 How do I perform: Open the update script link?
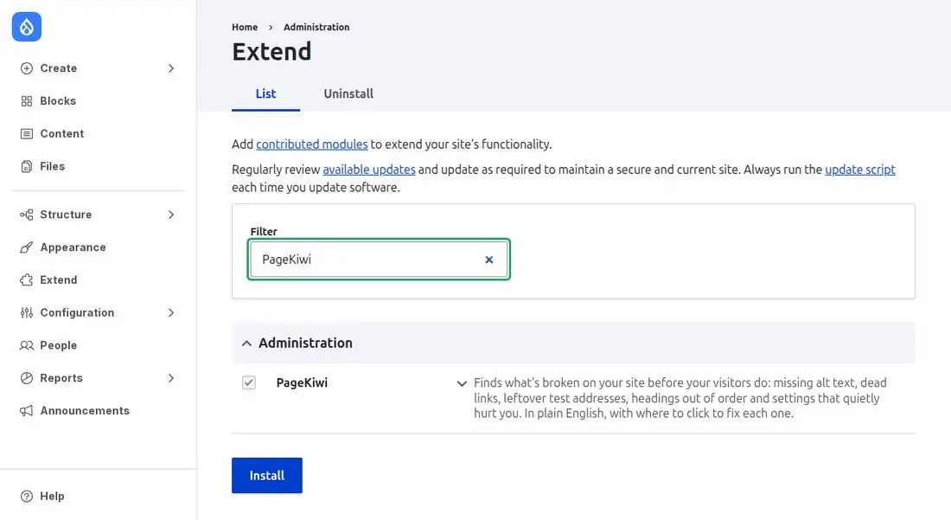pyautogui.click(x=860, y=170)
